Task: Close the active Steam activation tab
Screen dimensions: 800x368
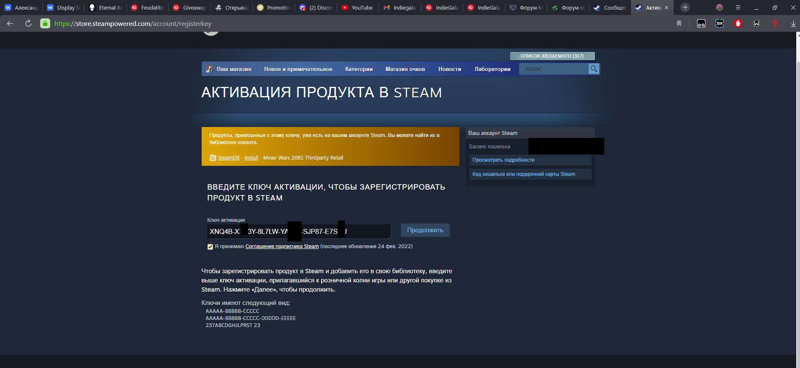Action: (x=667, y=8)
